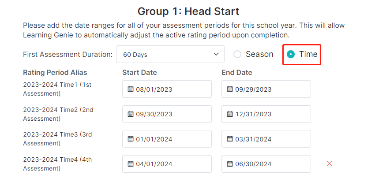Remove the Time4 assessment row with red X
The height and width of the screenshot is (178, 375).
point(329,163)
